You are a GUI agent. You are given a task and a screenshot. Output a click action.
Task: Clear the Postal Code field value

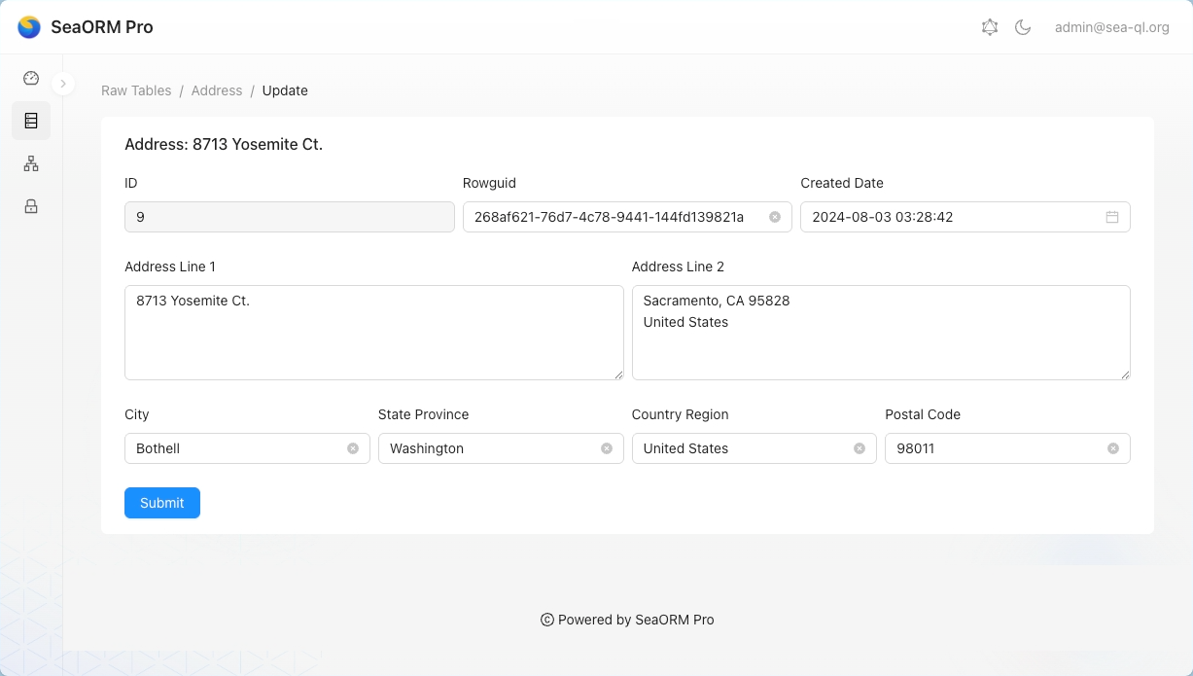tap(1113, 448)
